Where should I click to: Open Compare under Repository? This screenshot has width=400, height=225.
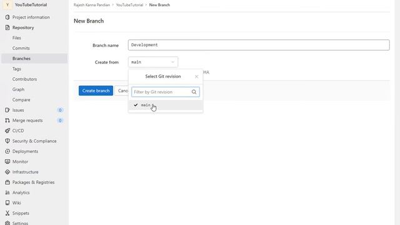pos(21,100)
